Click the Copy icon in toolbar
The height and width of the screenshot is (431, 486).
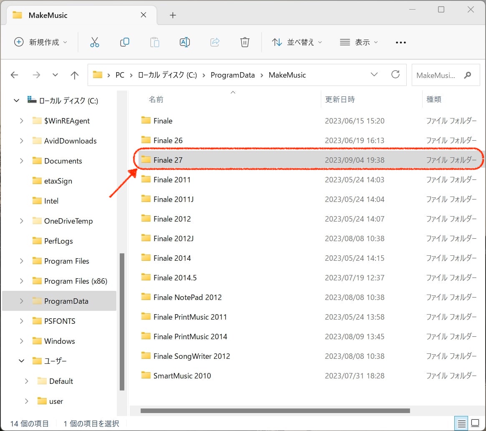pyautogui.click(x=125, y=42)
